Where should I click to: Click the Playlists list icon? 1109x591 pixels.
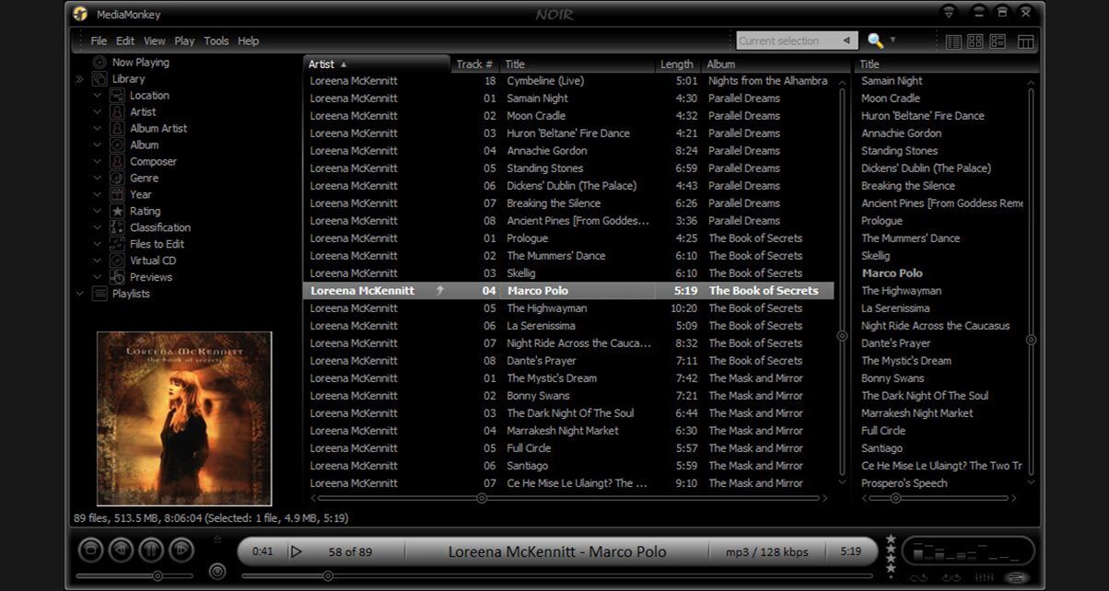pyautogui.click(x=99, y=295)
